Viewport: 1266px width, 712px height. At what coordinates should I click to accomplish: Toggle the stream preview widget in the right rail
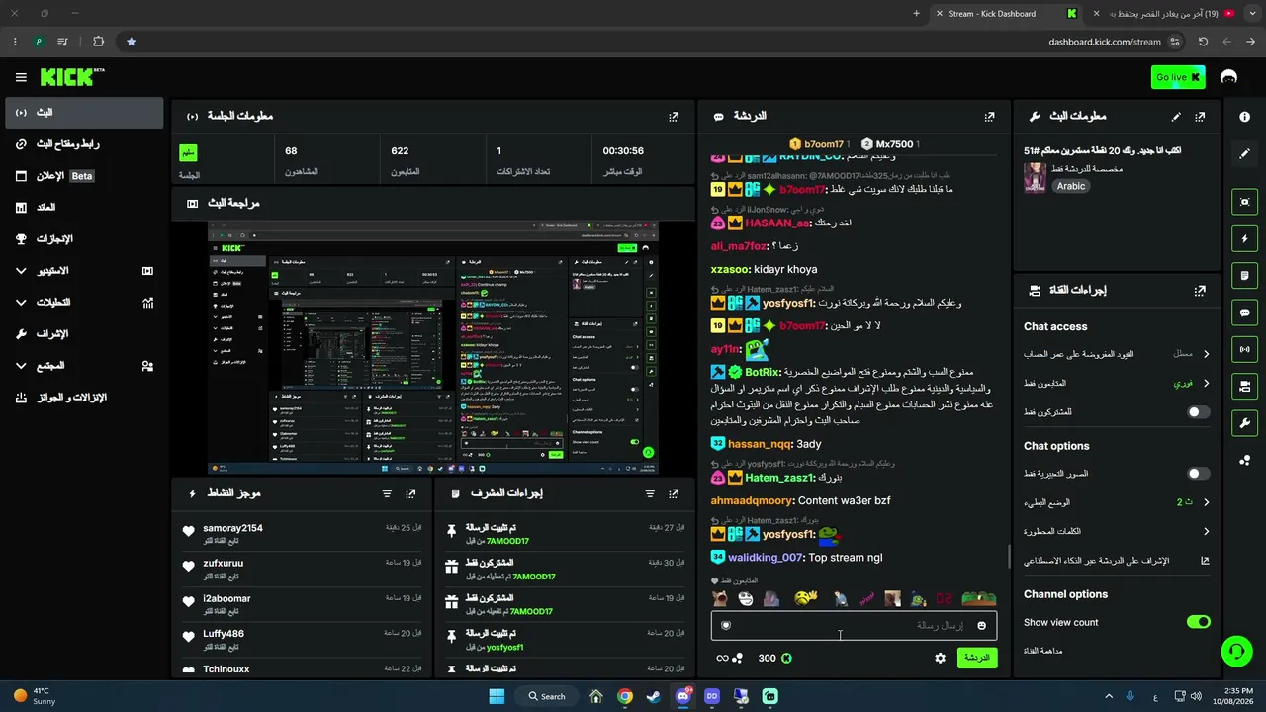[1244, 202]
